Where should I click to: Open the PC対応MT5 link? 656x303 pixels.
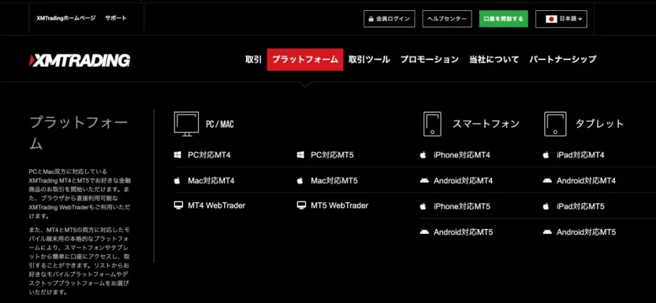tap(332, 155)
